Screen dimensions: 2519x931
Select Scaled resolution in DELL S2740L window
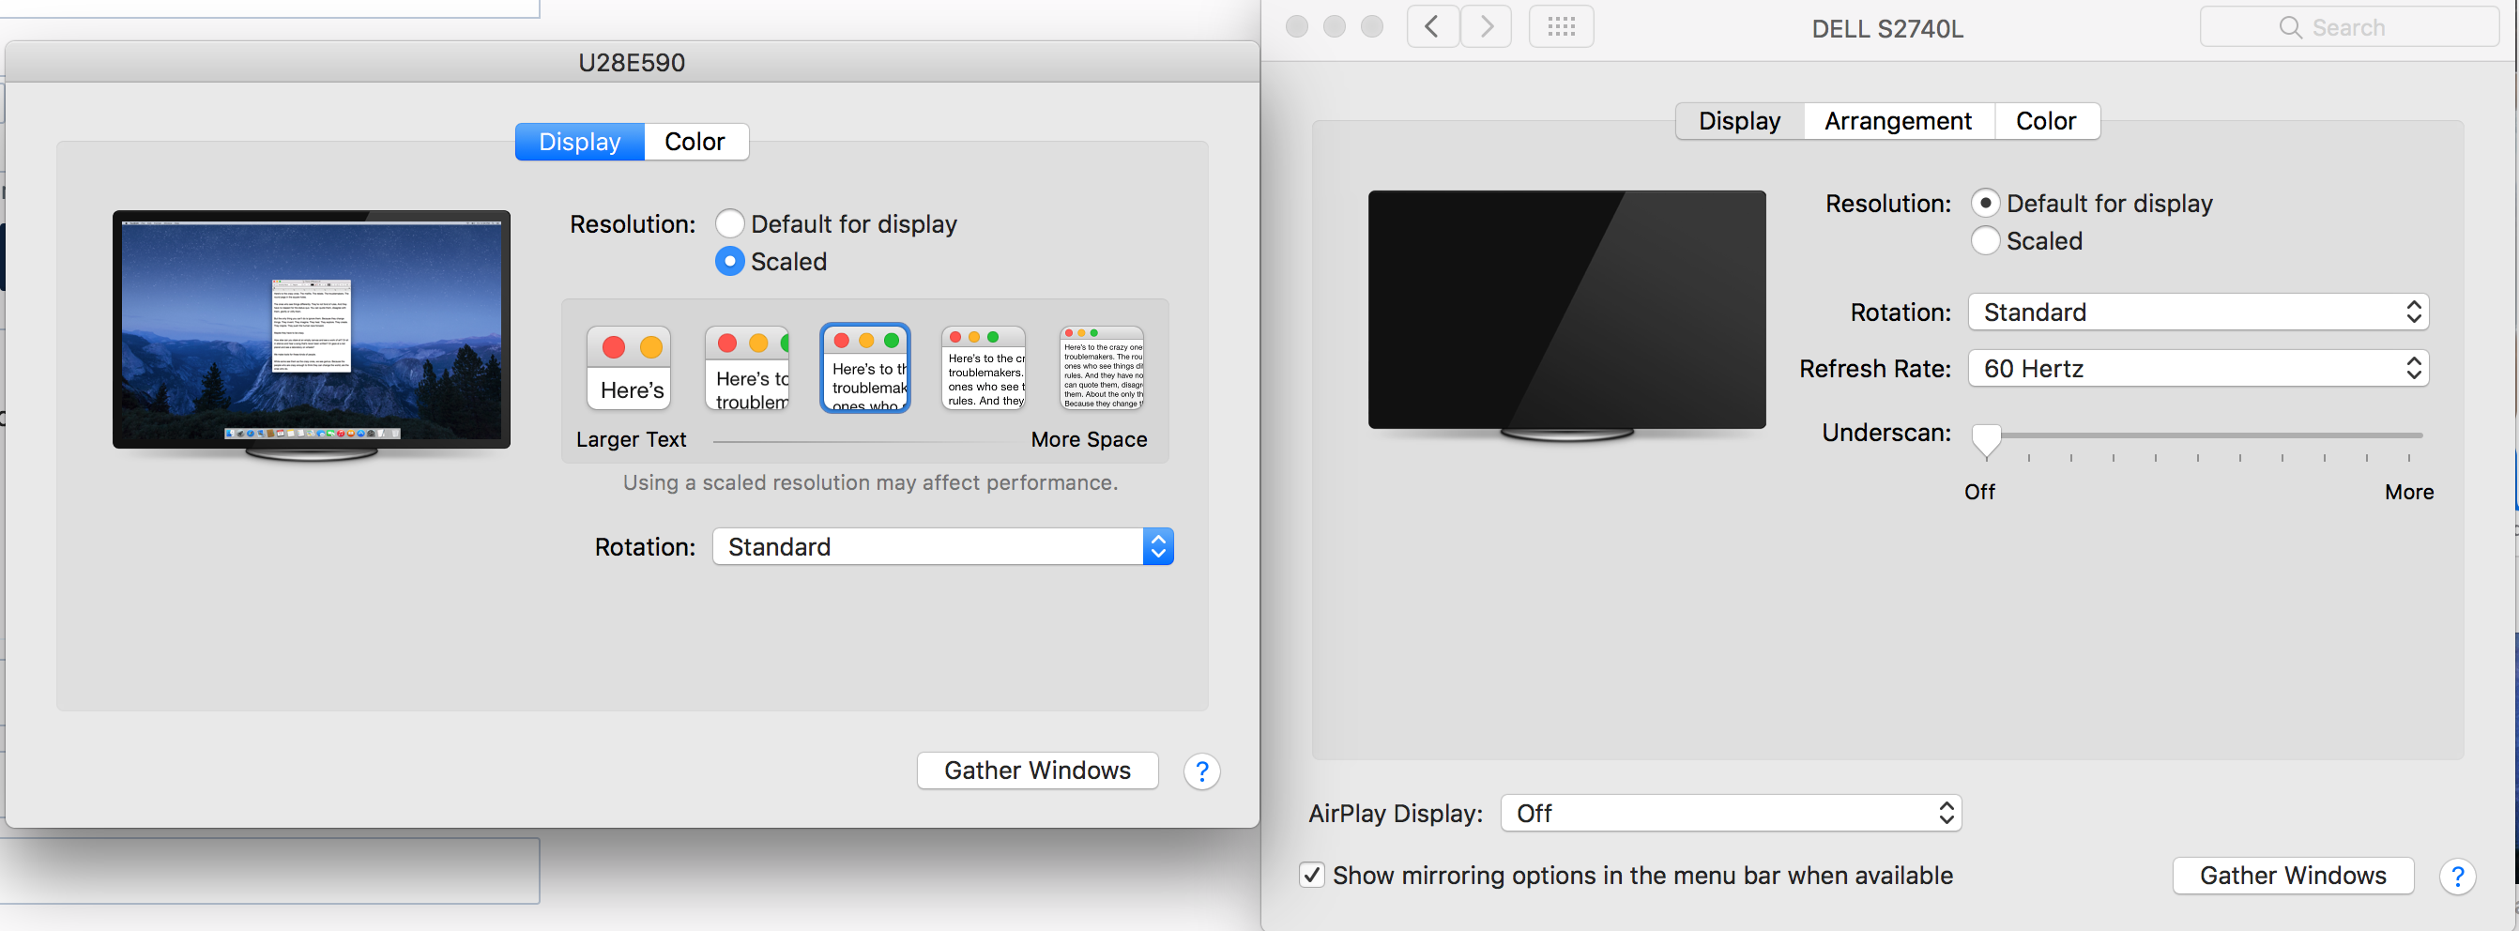click(1985, 240)
